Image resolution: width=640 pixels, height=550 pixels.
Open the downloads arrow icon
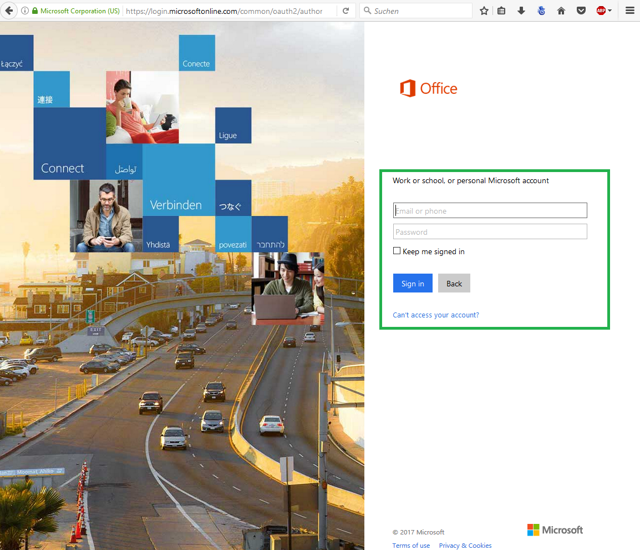click(521, 11)
